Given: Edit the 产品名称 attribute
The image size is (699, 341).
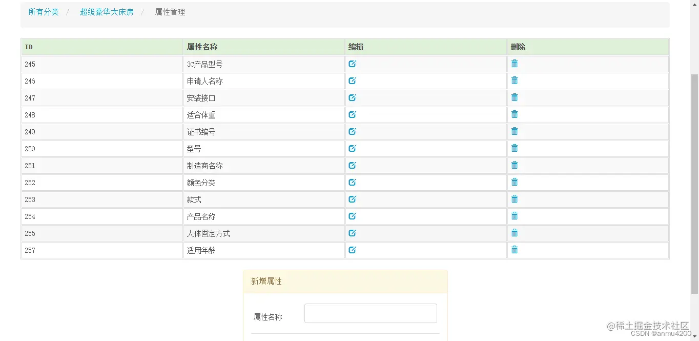Looking at the screenshot, I should [352, 216].
